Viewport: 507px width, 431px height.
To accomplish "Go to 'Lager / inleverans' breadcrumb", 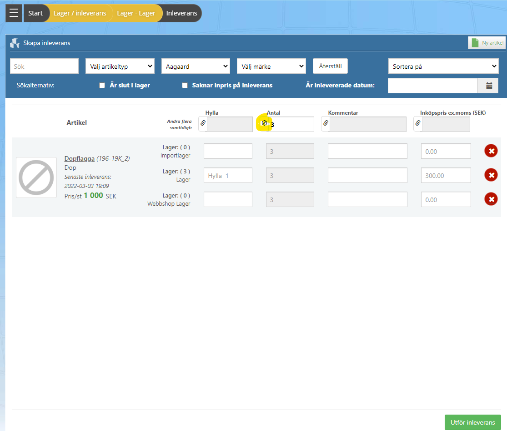I will click(x=80, y=13).
